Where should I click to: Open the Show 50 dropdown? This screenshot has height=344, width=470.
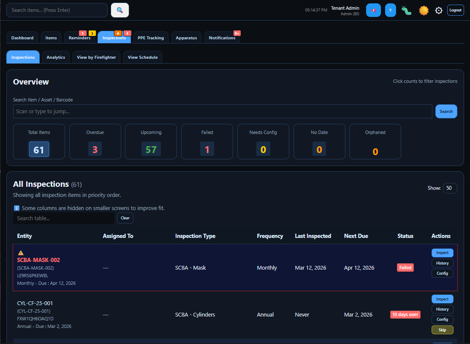(x=450, y=188)
